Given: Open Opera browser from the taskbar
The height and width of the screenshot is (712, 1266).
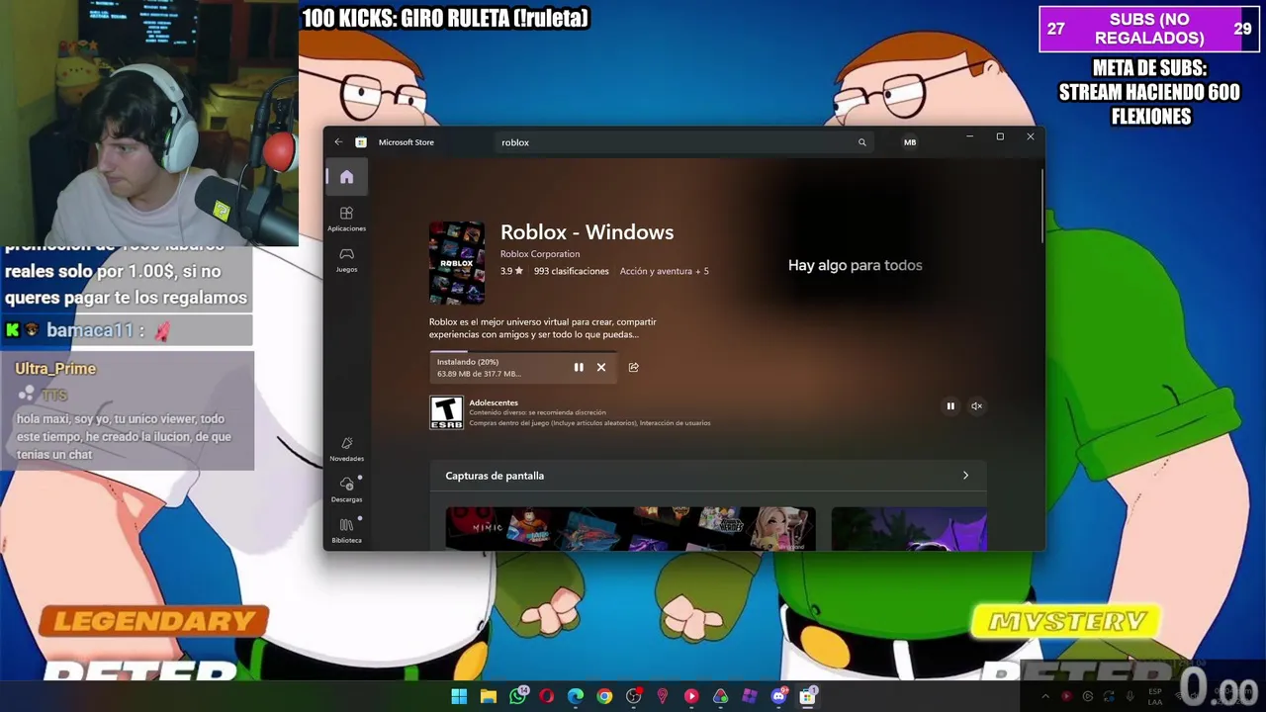Looking at the screenshot, I should pyautogui.click(x=547, y=696).
